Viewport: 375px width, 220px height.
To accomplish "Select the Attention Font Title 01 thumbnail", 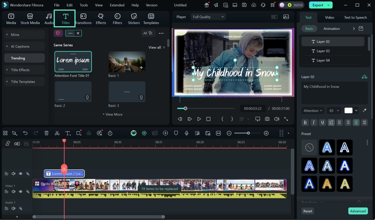I will coord(73,62).
